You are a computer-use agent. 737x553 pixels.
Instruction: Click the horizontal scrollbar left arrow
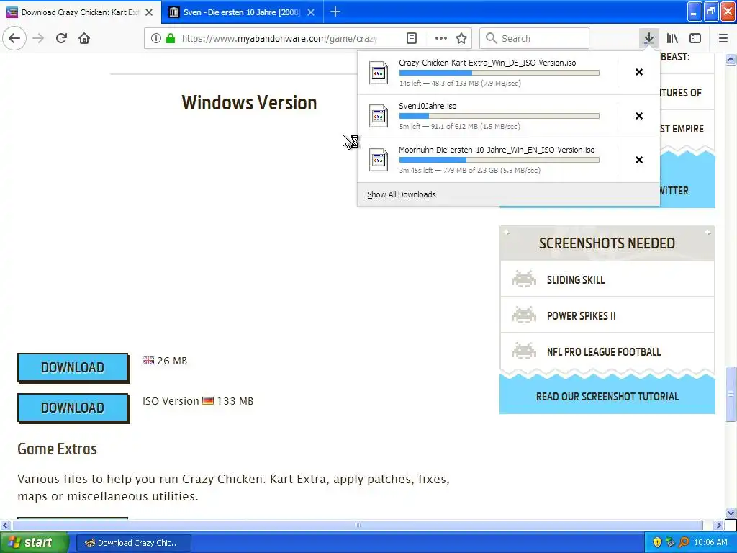coord(5,525)
